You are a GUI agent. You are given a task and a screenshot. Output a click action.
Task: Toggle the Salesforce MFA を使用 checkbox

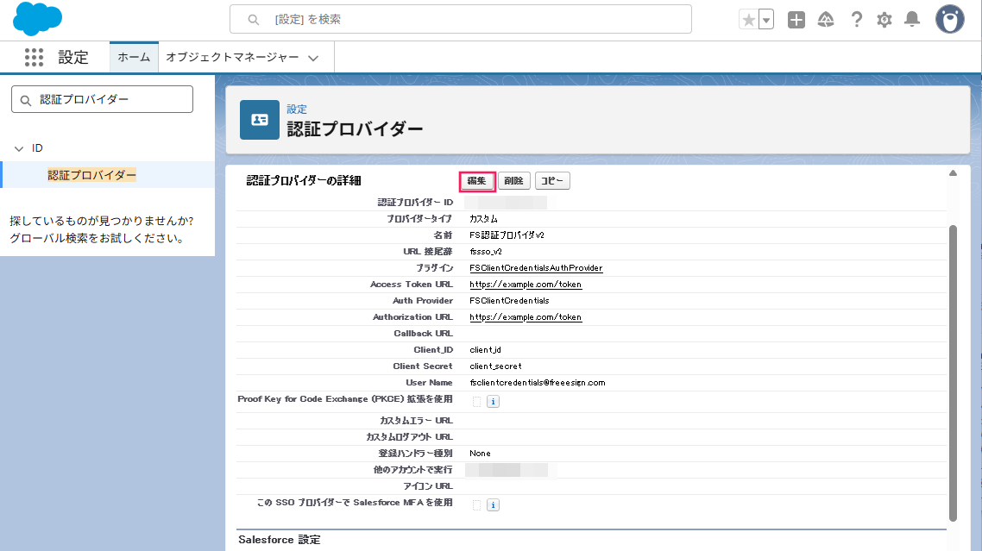click(x=476, y=505)
